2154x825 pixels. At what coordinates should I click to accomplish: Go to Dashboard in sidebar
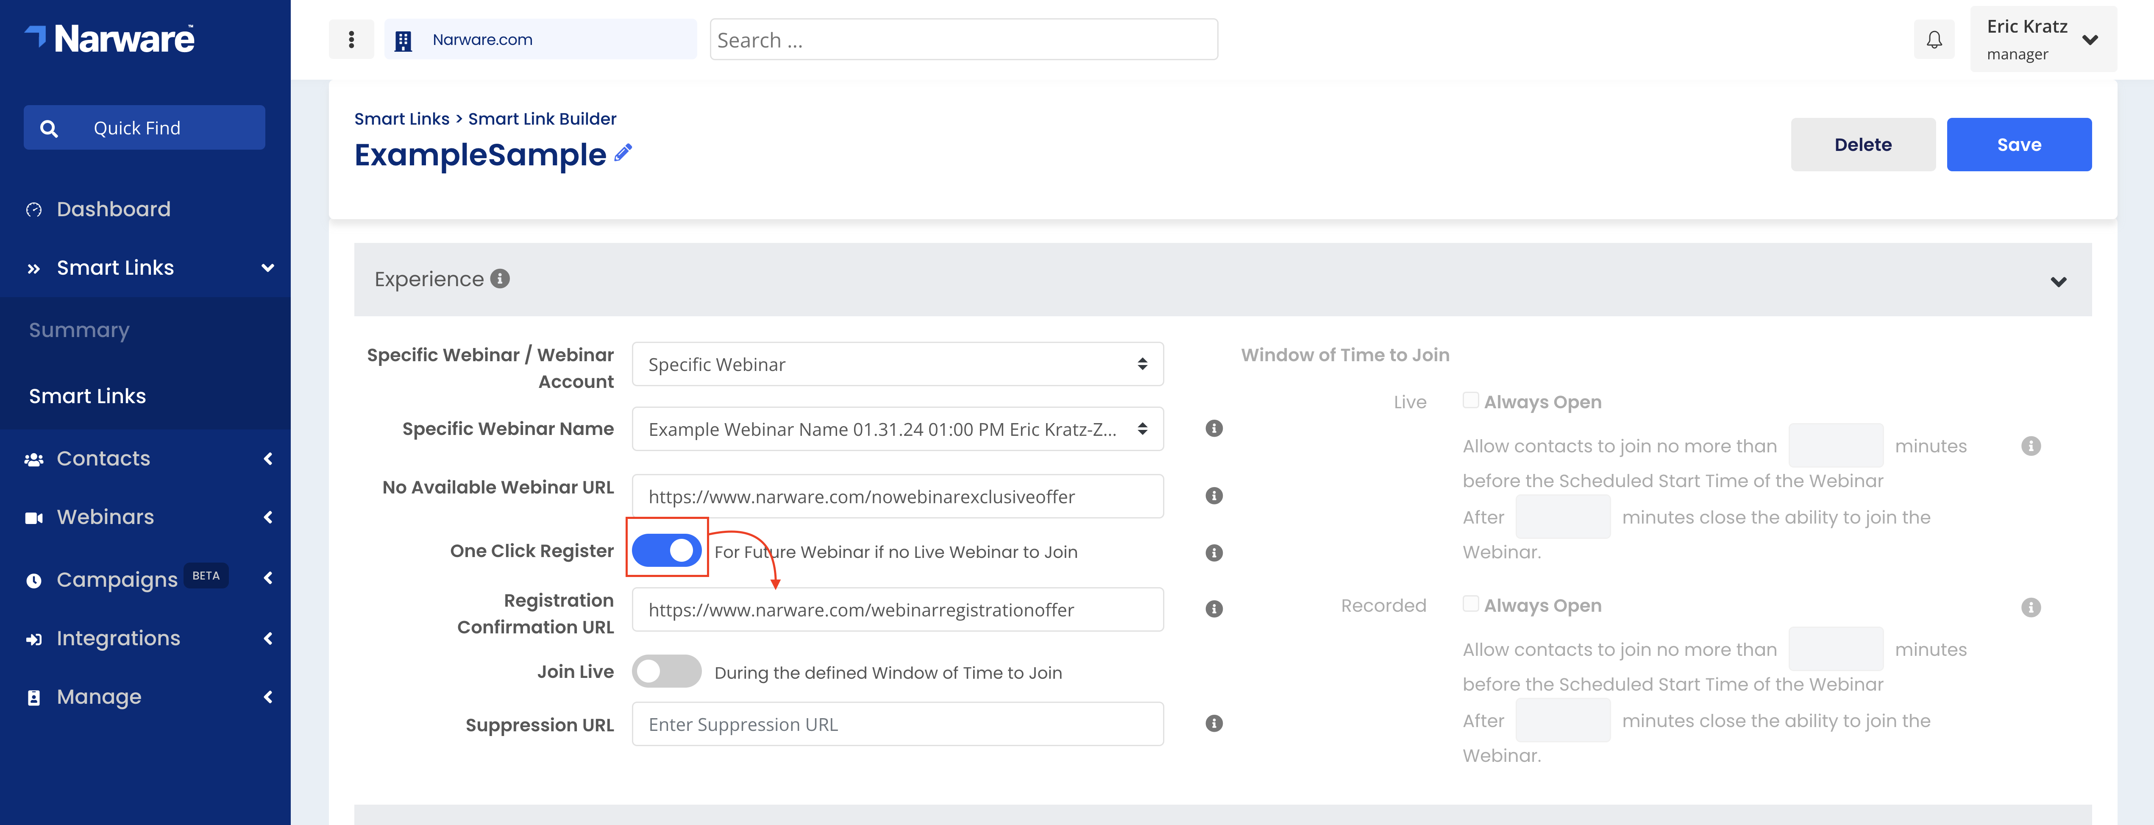pyautogui.click(x=114, y=209)
